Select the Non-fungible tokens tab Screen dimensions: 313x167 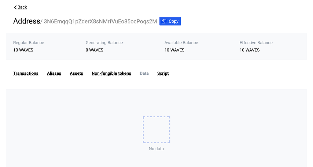[x=111, y=73]
